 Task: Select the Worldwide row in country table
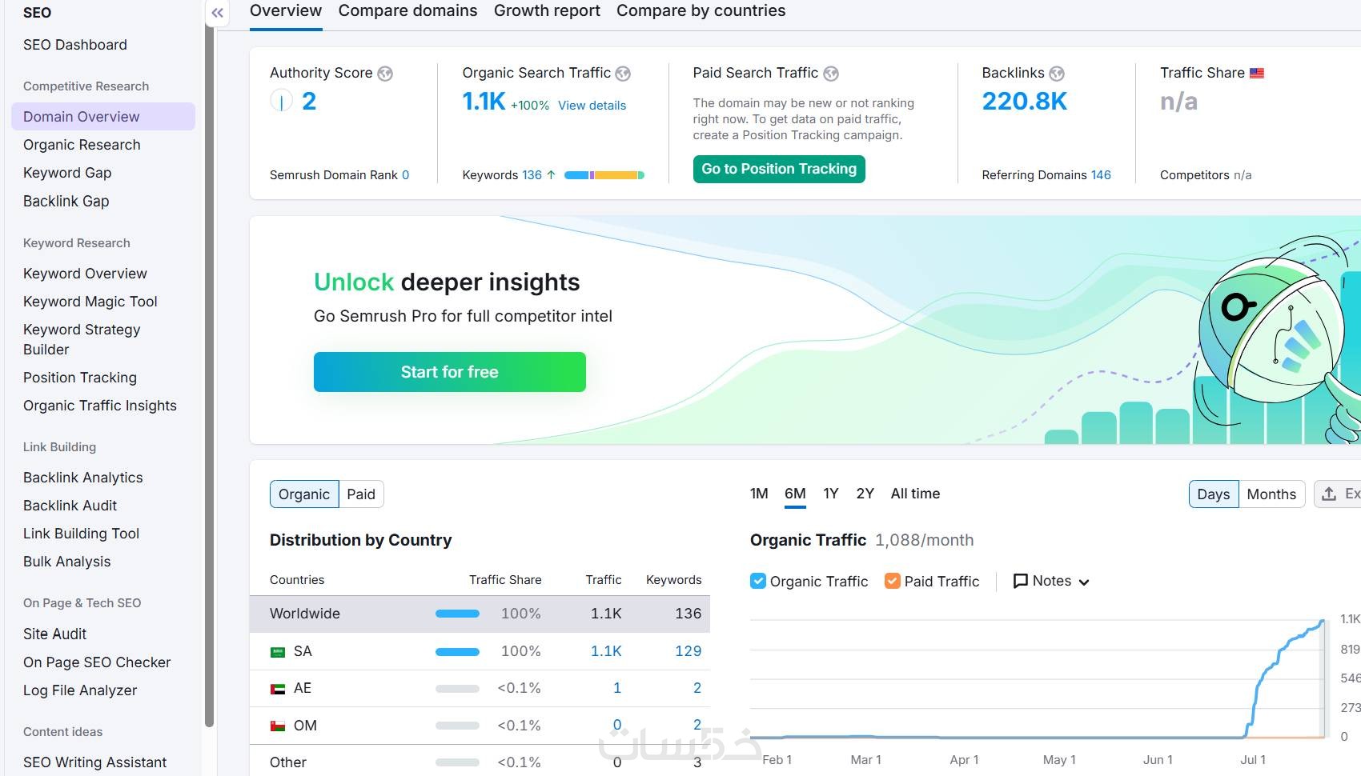tap(480, 614)
